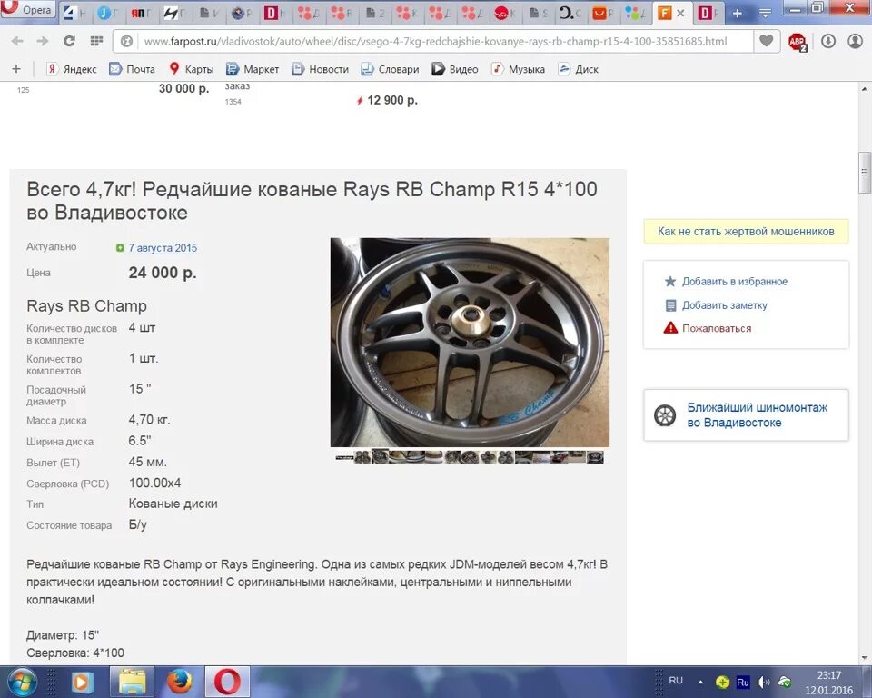The image size is (872, 698).
Task: Switch to the first tab with the 4 icon
Action: [74, 13]
